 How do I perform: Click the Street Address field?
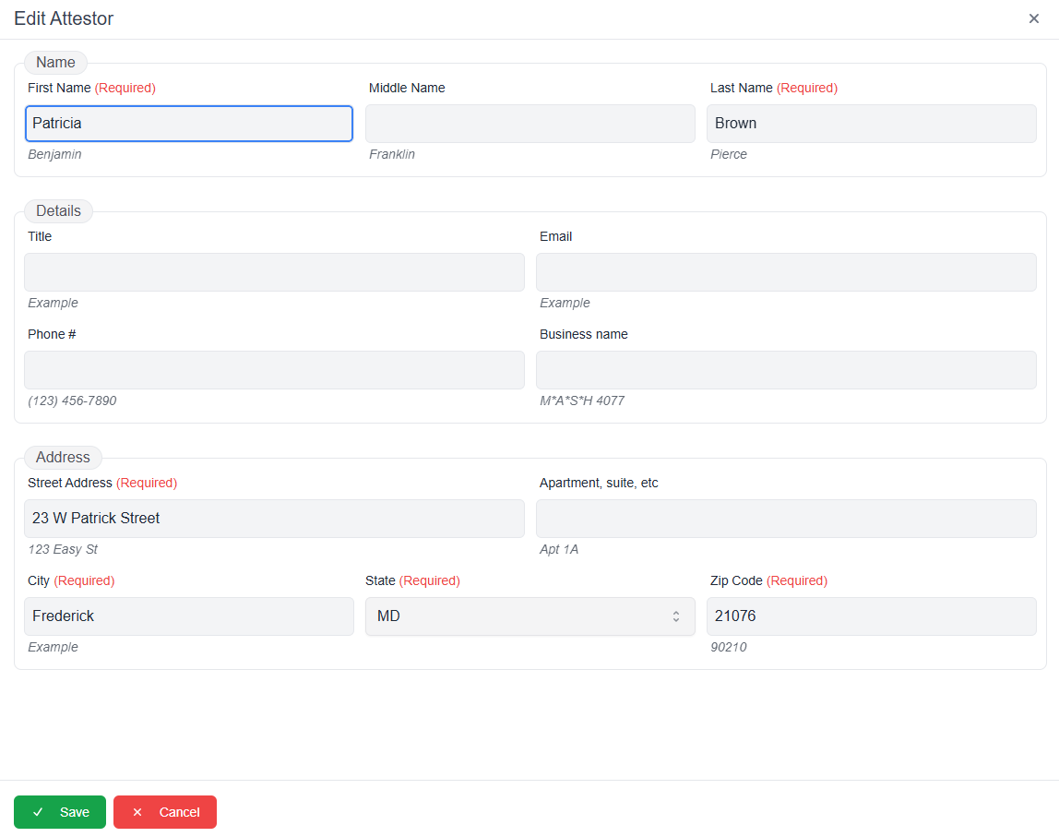(x=274, y=519)
